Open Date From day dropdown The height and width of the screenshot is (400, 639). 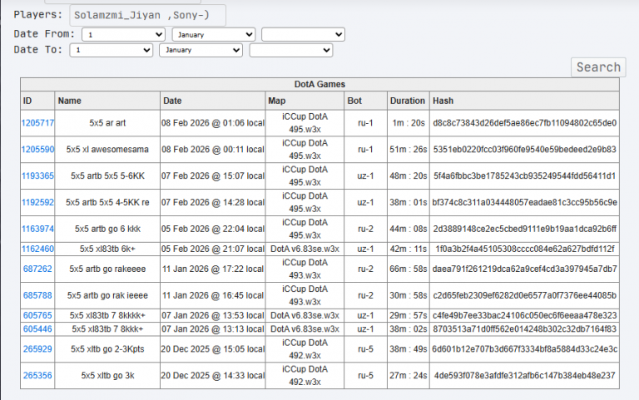pyautogui.click(x=123, y=35)
